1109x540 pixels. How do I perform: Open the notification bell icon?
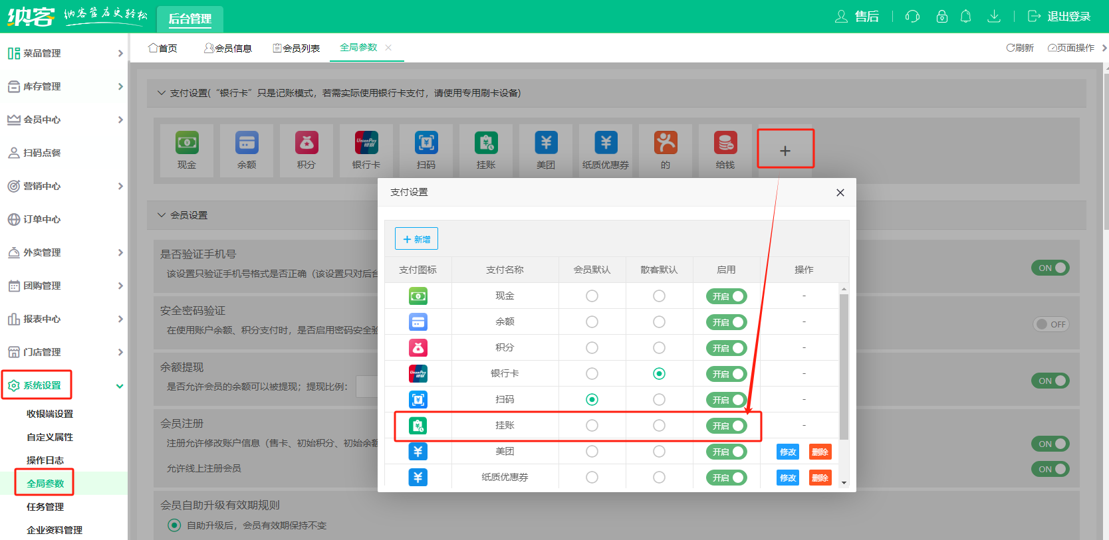click(x=966, y=17)
